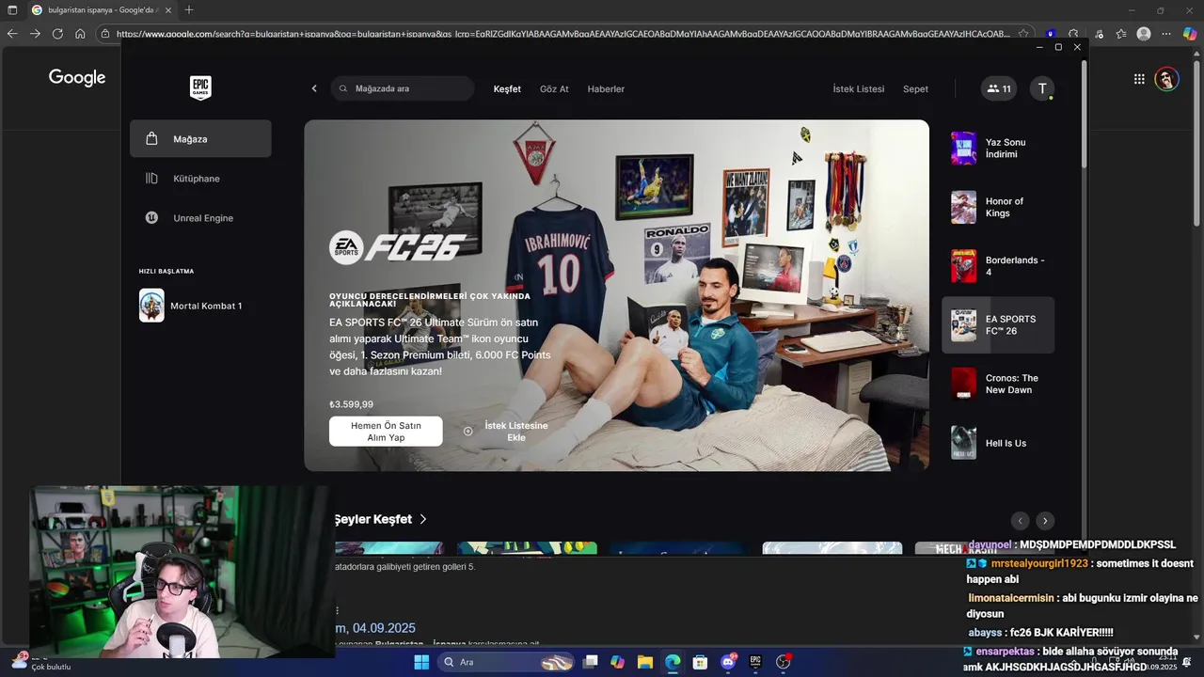
Task: Click the Epic launcher vertical scrollbar
Action: [x=1084, y=114]
